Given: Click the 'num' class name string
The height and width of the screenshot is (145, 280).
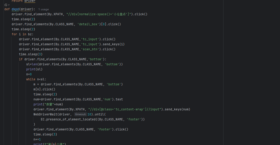Looking at the screenshot, I should point(107,99).
